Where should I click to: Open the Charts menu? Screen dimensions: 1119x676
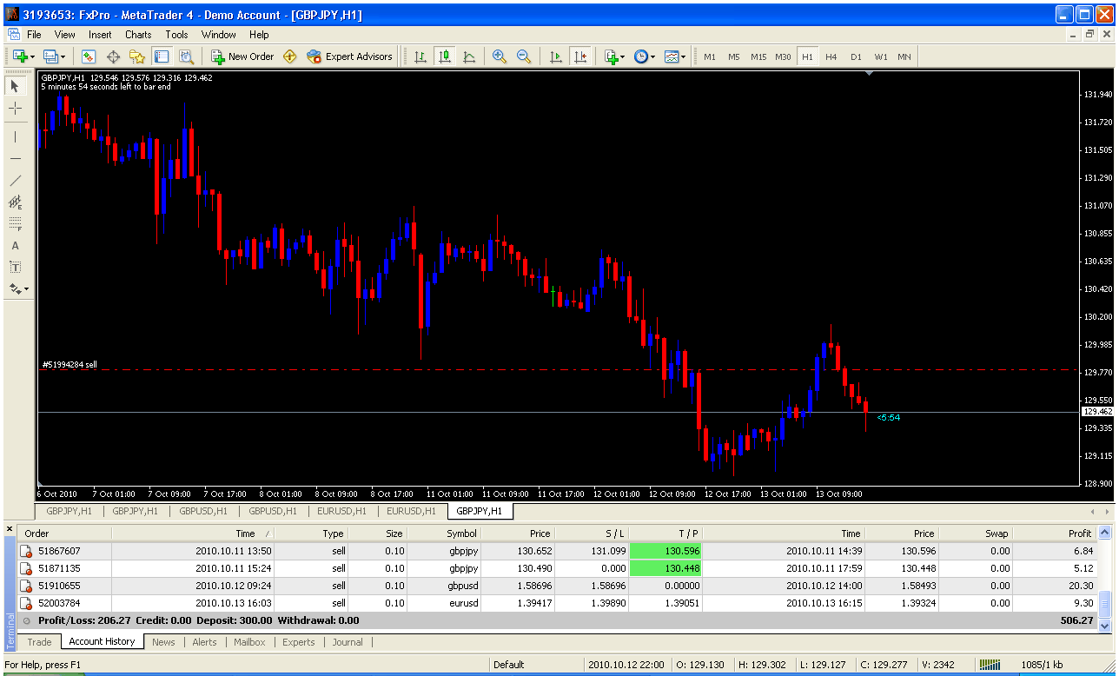point(138,35)
